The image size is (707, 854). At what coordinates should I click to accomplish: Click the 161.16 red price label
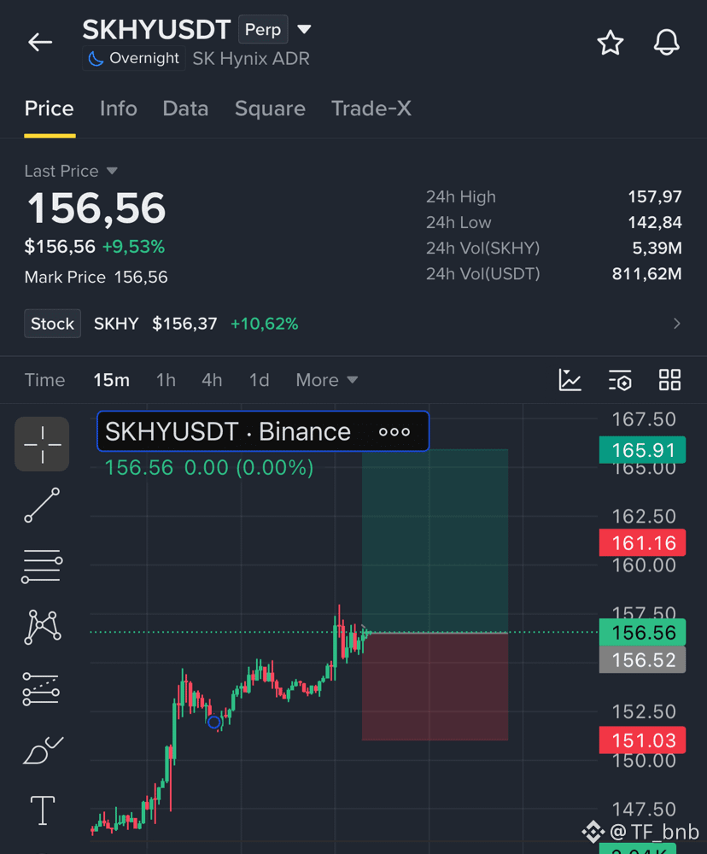pyautogui.click(x=642, y=542)
